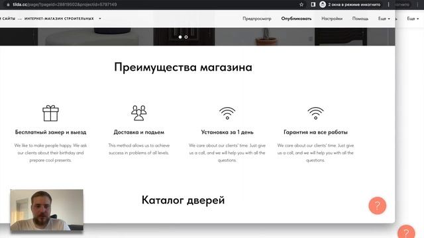Click the Бесплатный замер и выезд title
424x238 pixels.
(50, 132)
